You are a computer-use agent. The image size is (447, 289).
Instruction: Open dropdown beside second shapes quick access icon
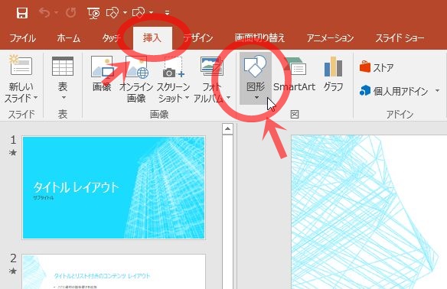151,12
